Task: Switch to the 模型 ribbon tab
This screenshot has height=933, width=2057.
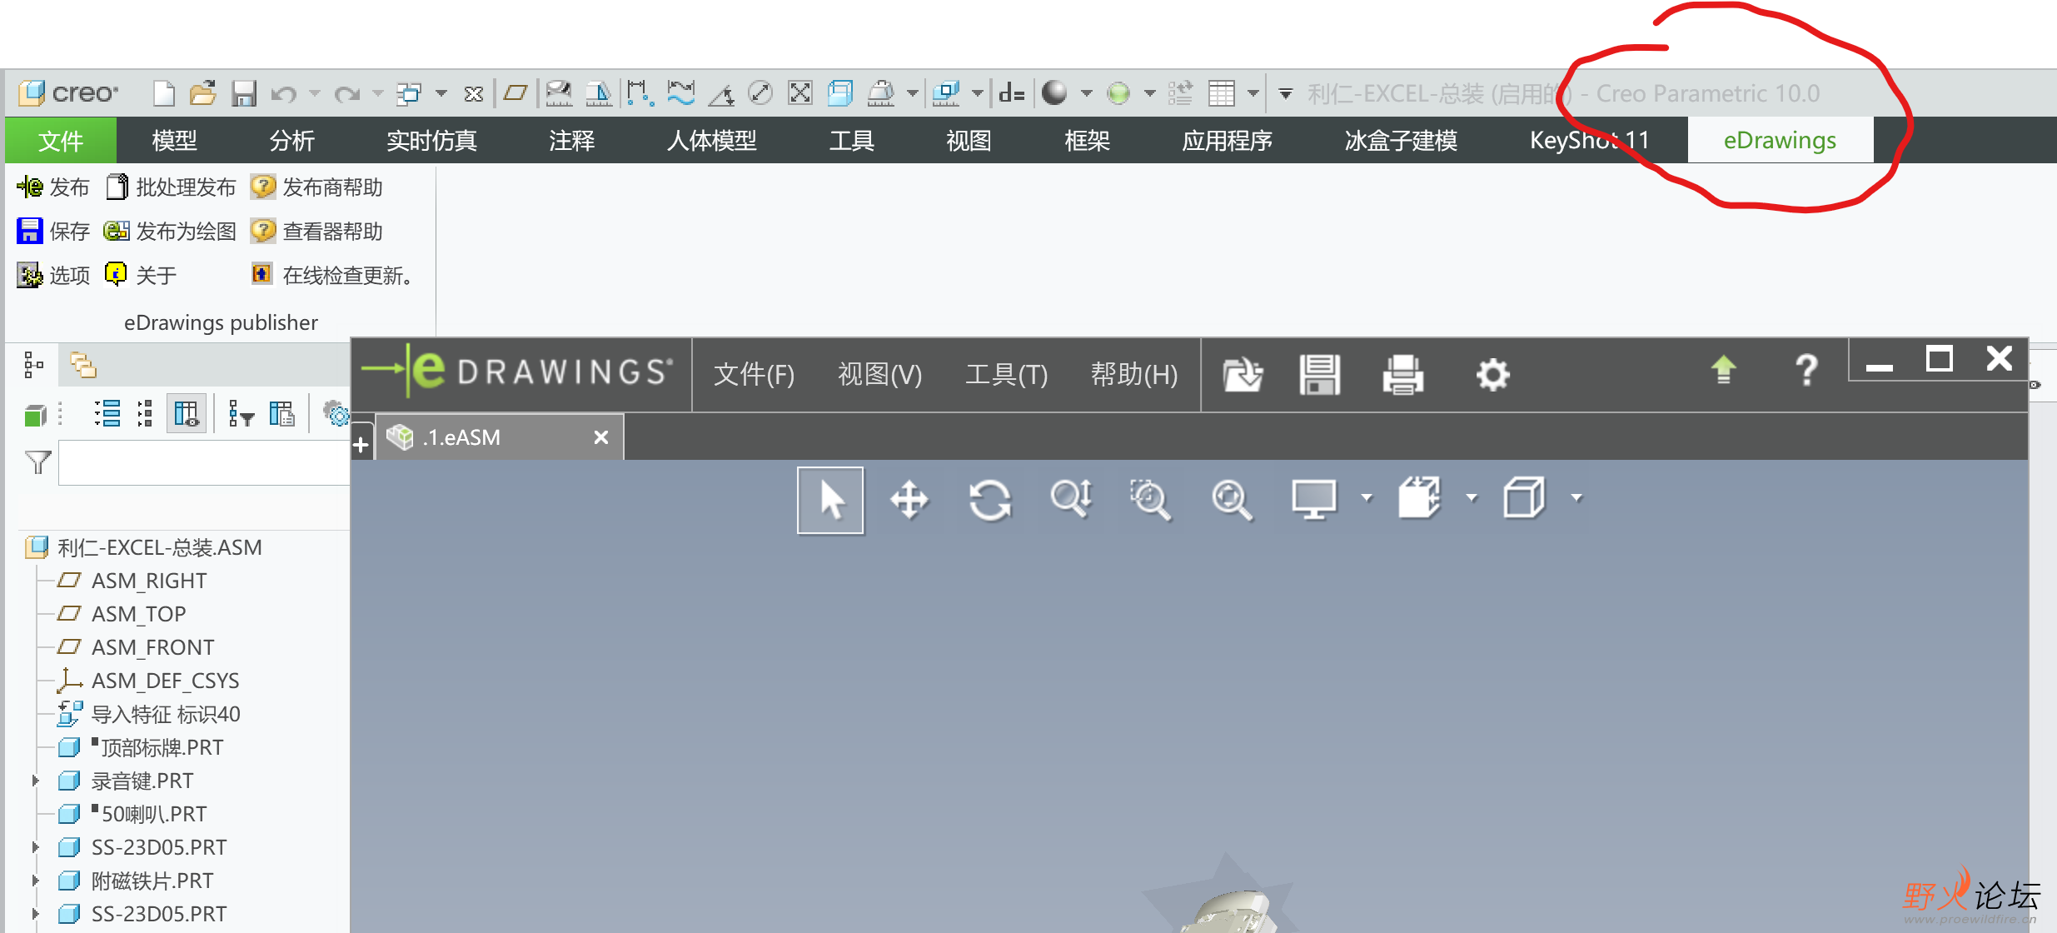Action: [x=175, y=140]
